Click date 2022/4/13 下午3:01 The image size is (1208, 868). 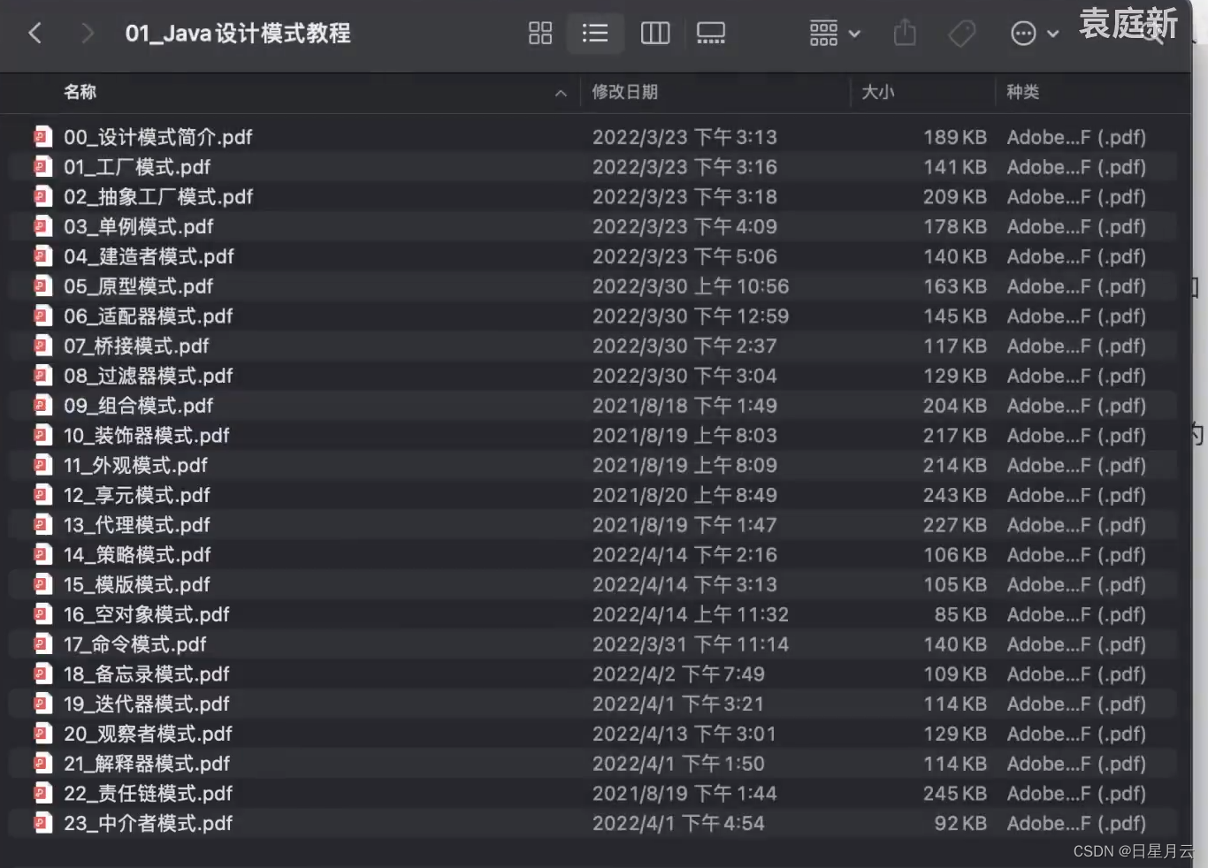click(x=684, y=734)
